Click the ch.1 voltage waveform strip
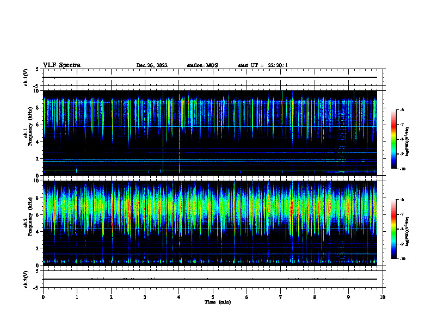Image resolution: width=431 pixels, height=333 pixels. coord(210,77)
